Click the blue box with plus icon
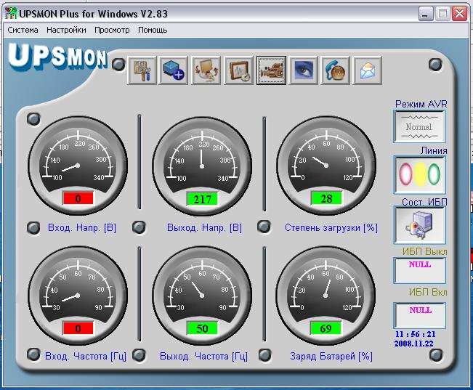Viewport: 473px width, 390px height. click(x=174, y=70)
